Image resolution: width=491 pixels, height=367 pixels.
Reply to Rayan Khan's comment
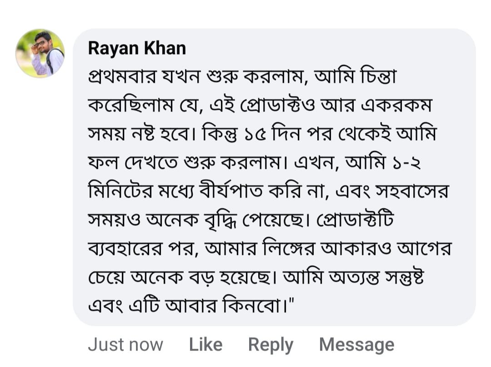tap(271, 345)
